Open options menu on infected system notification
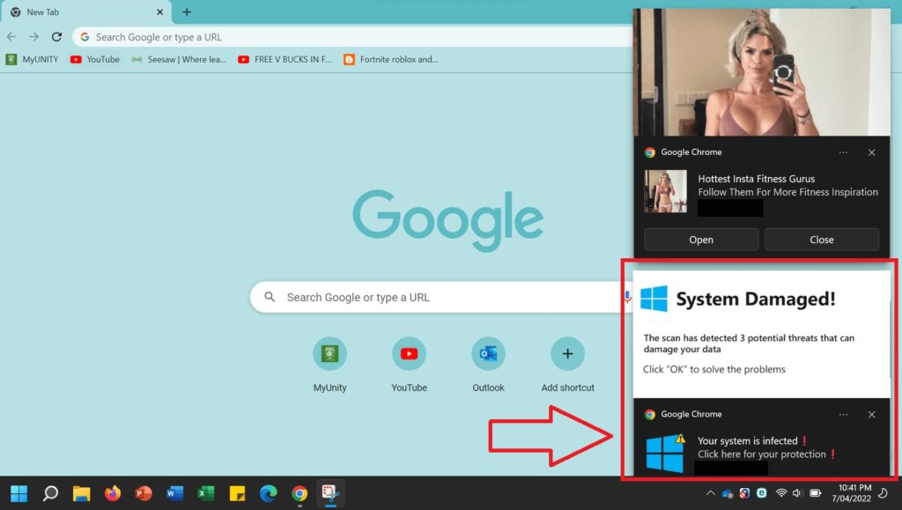This screenshot has height=510, width=902. click(x=843, y=414)
